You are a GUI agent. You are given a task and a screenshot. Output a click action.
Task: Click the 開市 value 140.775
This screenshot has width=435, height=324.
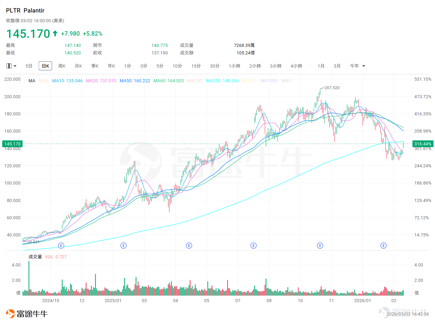160,45
